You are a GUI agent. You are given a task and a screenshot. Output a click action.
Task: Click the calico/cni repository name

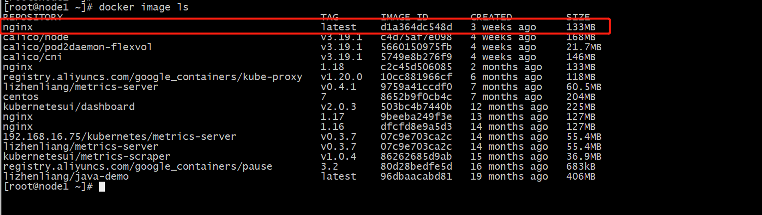32,57
